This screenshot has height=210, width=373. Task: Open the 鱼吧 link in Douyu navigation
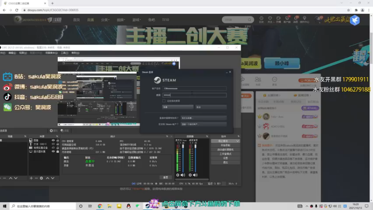pyautogui.click(x=152, y=20)
